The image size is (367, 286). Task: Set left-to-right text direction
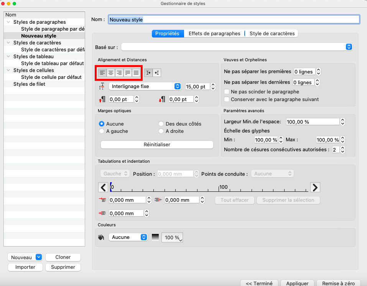pos(149,73)
